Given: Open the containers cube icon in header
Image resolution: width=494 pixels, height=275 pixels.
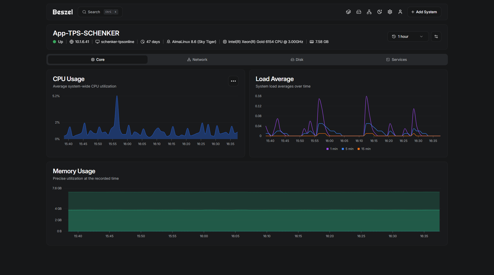Looking at the screenshot, I should (348, 12).
